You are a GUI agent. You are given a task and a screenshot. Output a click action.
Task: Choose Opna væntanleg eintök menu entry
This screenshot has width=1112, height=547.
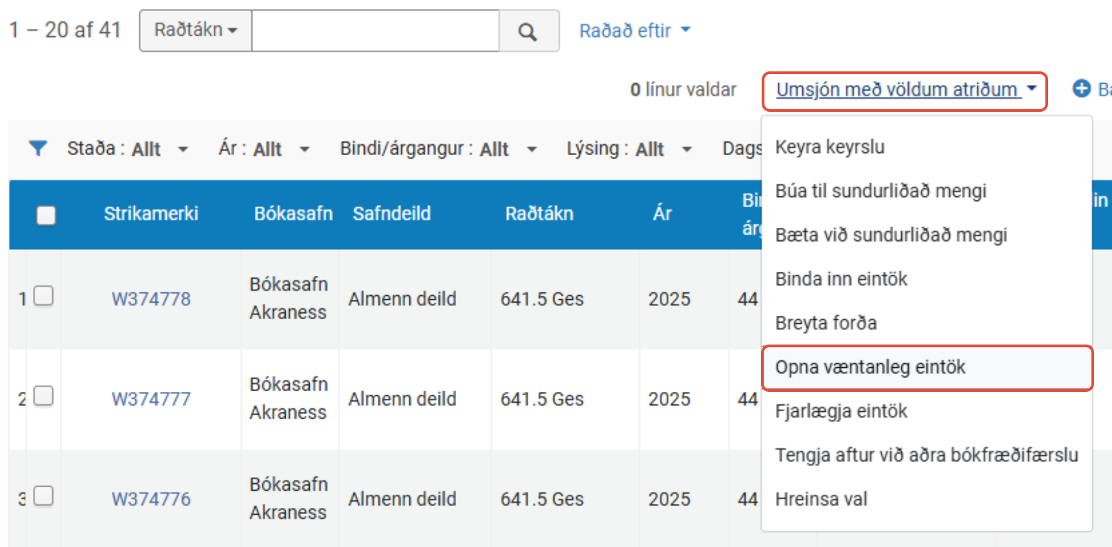[870, 367]
